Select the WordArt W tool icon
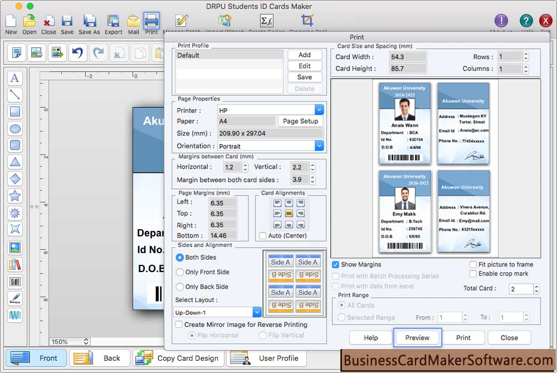 coord(15,316)
